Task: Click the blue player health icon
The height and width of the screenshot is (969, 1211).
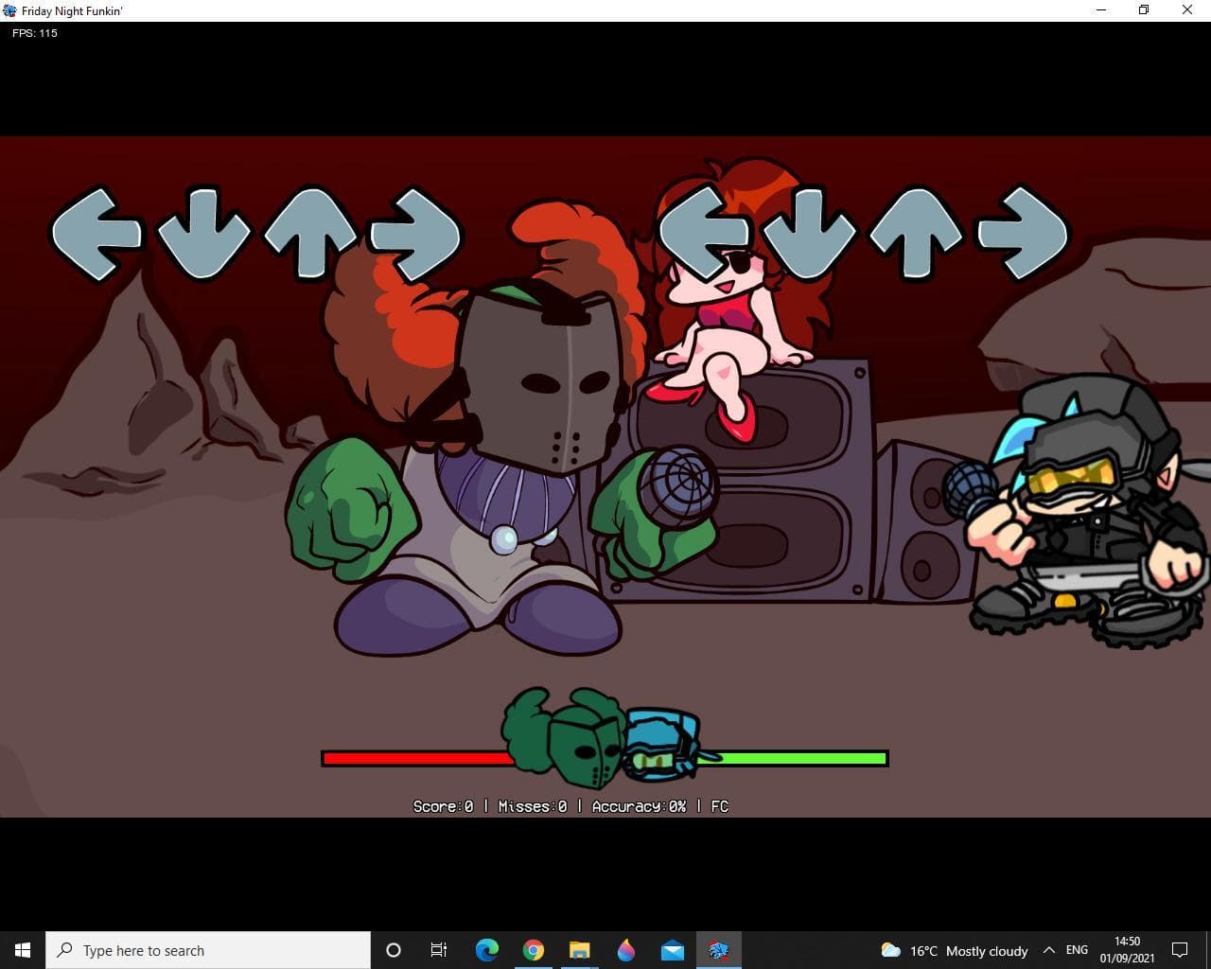Action: [x=665, y=745]
